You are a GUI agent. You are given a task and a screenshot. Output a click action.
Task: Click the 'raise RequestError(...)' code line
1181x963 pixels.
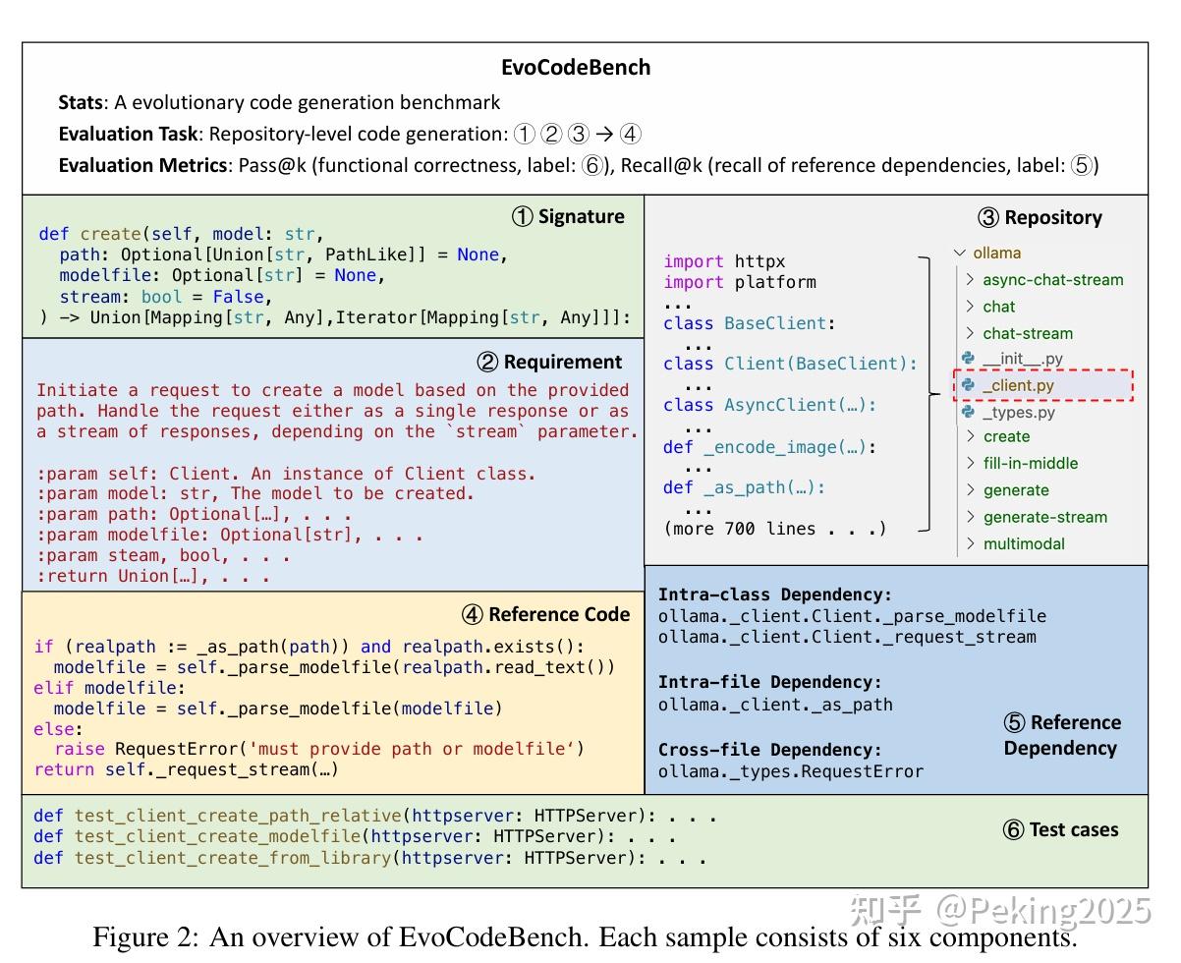(319, 749)
